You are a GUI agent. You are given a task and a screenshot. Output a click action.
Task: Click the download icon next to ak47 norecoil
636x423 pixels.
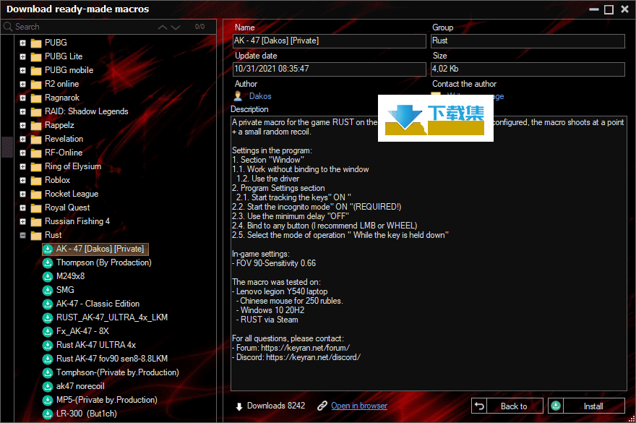pos(48,386)
